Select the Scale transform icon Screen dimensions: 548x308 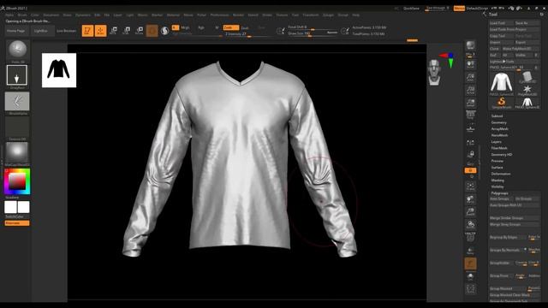click(x=126, y=31)
